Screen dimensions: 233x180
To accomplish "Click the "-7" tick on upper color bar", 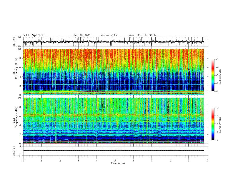I will click(217, 91).
